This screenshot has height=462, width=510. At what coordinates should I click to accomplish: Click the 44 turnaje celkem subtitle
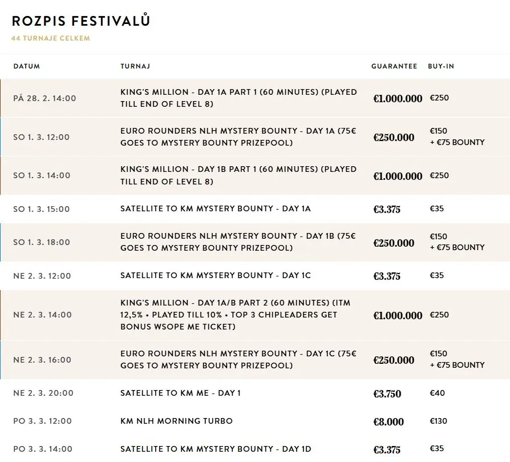(x=51, y=38)
